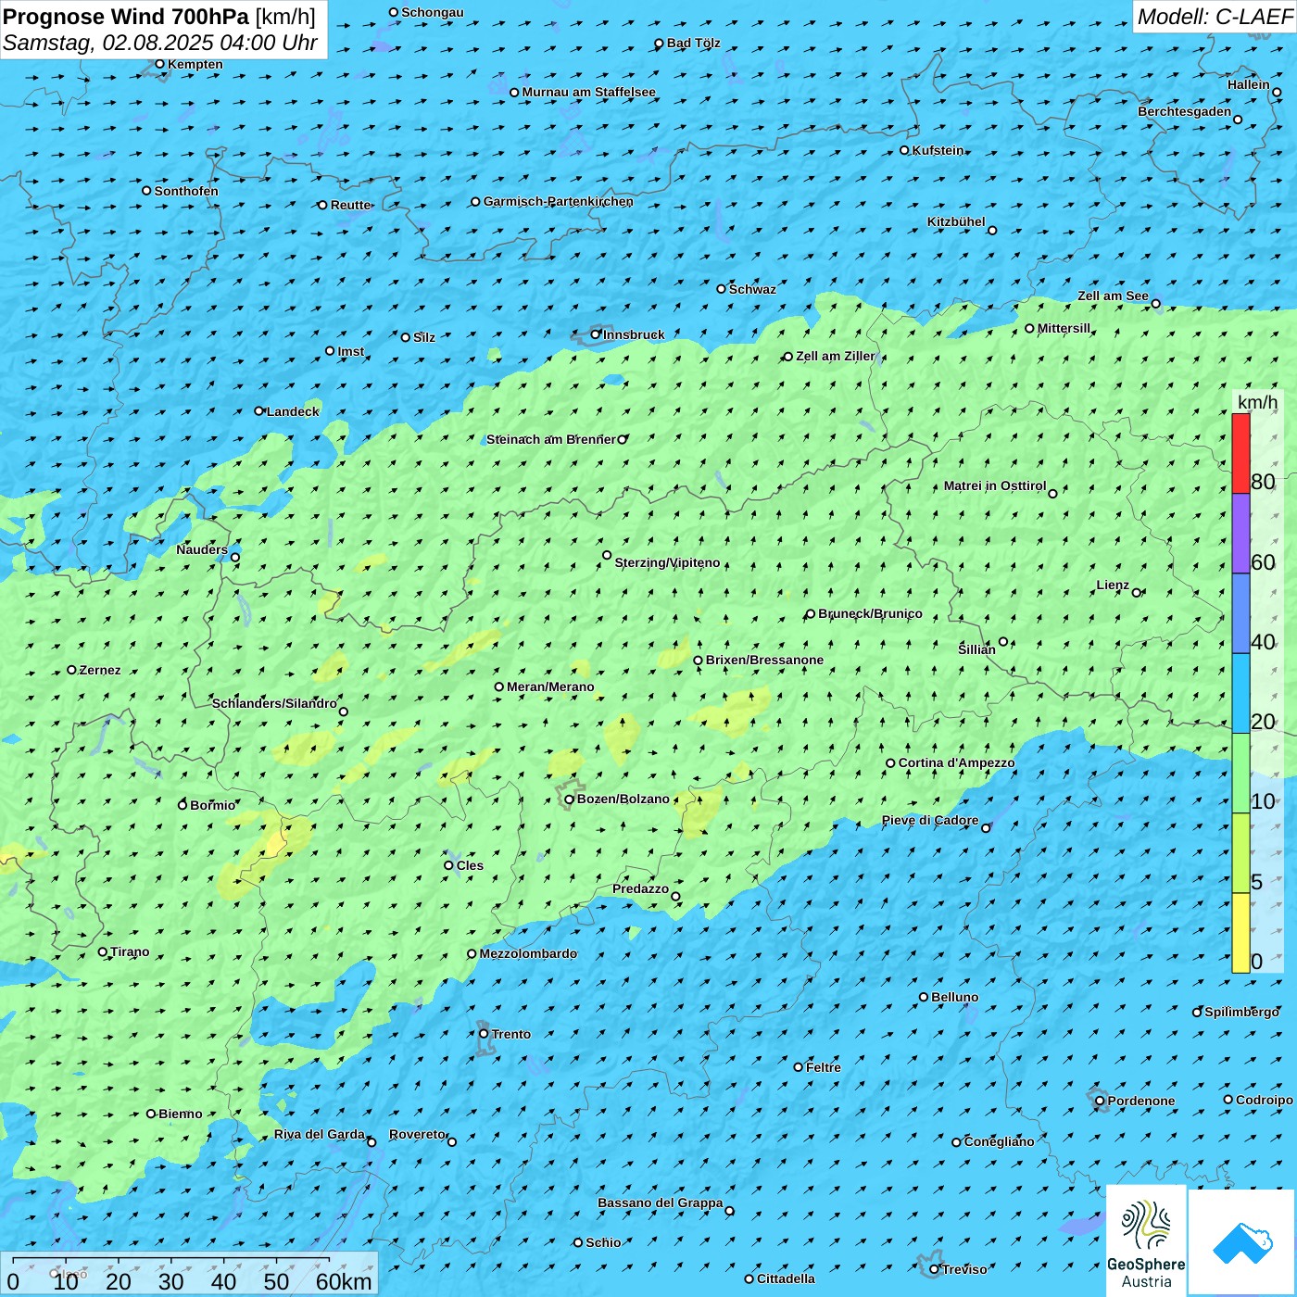Select the Garmisch-Partenkirchen marker circle
The image size is (1297, 1297).
point(475,202)
